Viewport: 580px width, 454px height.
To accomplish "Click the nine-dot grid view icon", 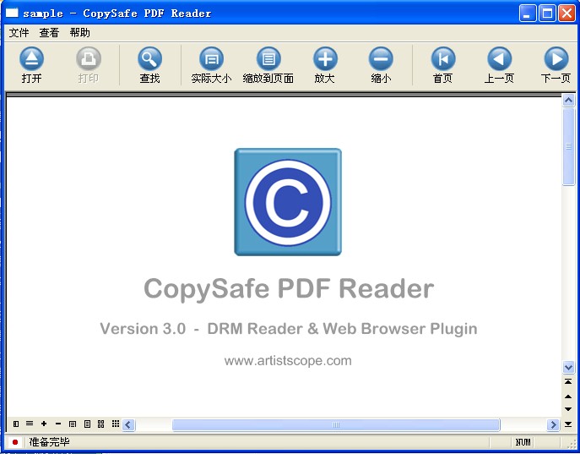I will pyautogui.click(x=116, y=424).
